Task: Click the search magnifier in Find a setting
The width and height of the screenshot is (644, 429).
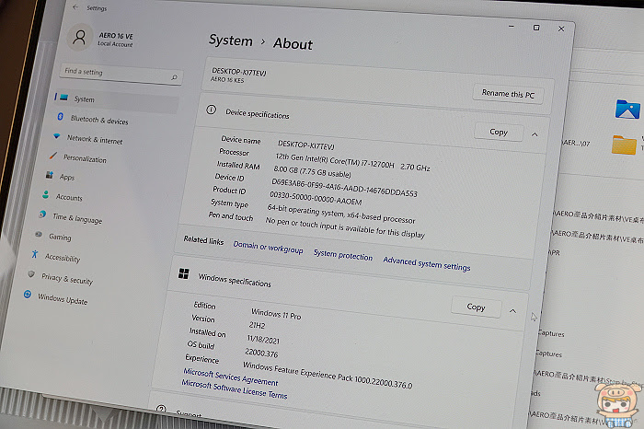Action: [174, 77]
